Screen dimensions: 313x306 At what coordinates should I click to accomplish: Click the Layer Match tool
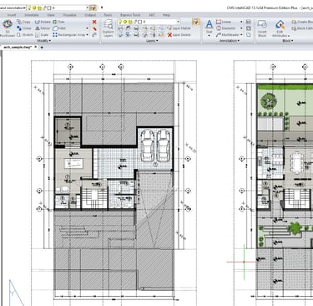tap(179, 28)
